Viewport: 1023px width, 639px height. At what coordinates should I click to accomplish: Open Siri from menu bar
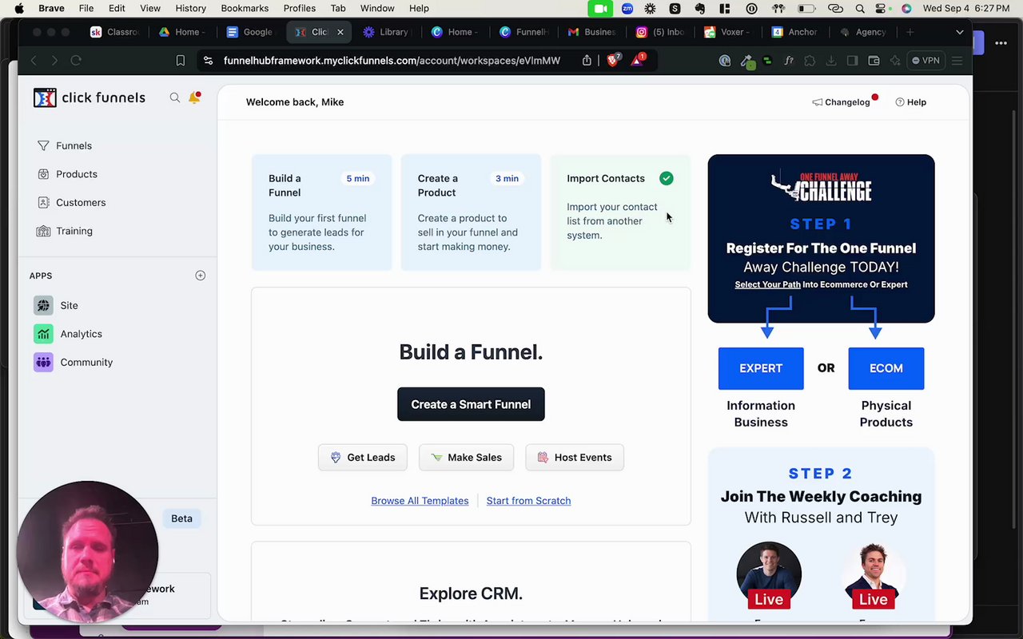pos(906,9)
